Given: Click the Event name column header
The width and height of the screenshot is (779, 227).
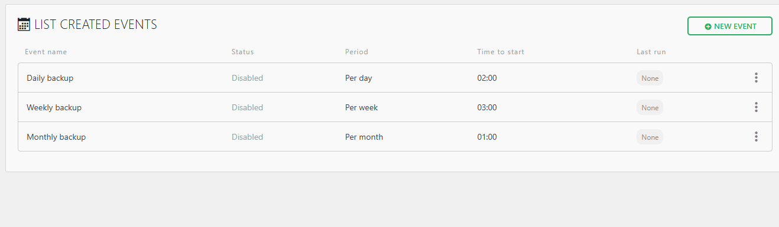Looking at the screenshot, I should (x=46, y=52).
